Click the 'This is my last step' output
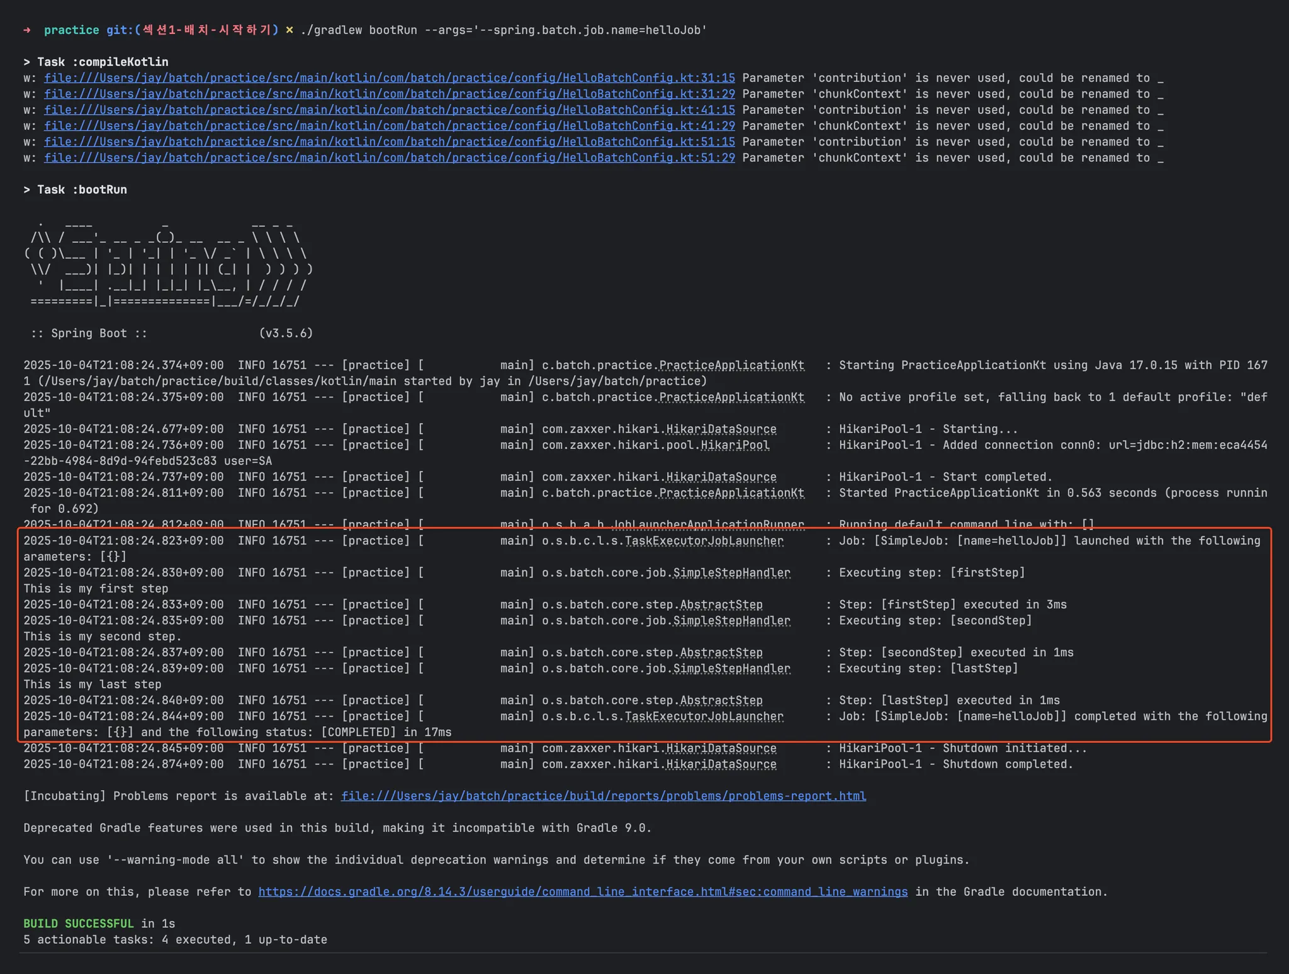The image size is (1289, 974). [x=93, y=684]
